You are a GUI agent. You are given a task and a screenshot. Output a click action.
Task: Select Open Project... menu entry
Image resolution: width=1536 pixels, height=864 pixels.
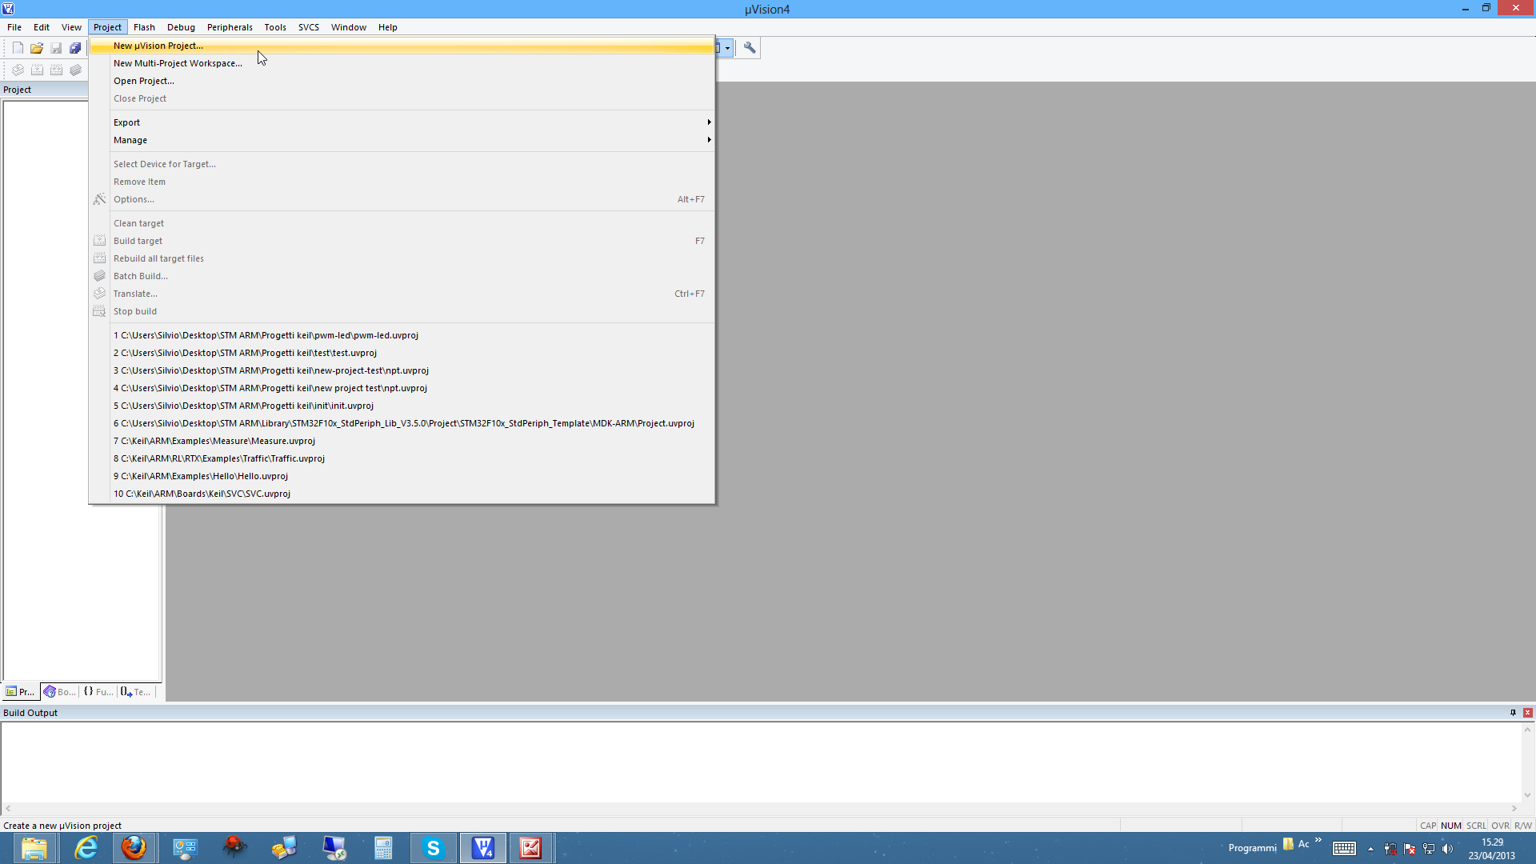[x=144, y=81]
